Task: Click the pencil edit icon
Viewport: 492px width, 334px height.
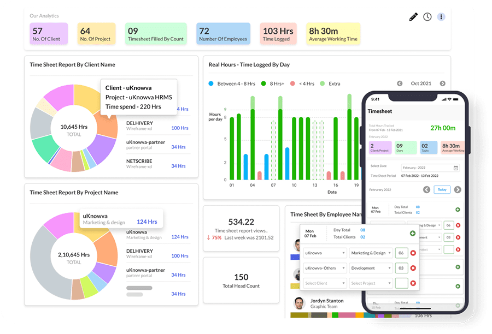Action: 413,17
